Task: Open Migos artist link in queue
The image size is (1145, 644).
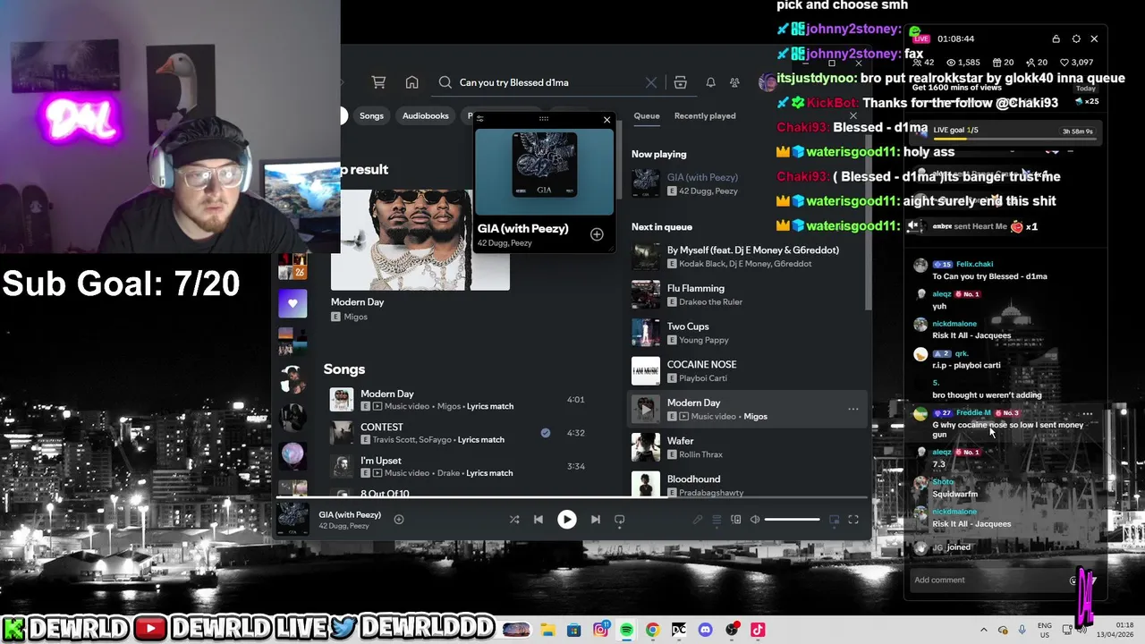Action: point(755,417)
